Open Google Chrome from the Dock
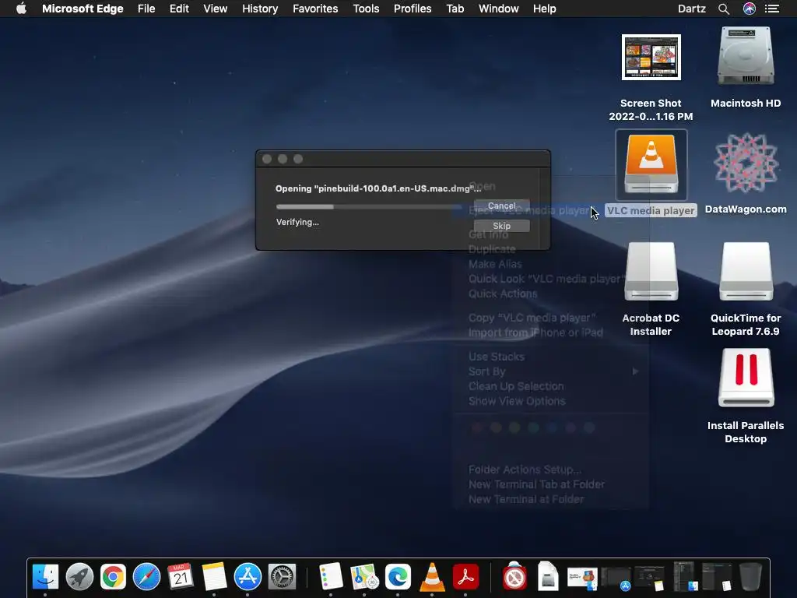 click(113, 577)
